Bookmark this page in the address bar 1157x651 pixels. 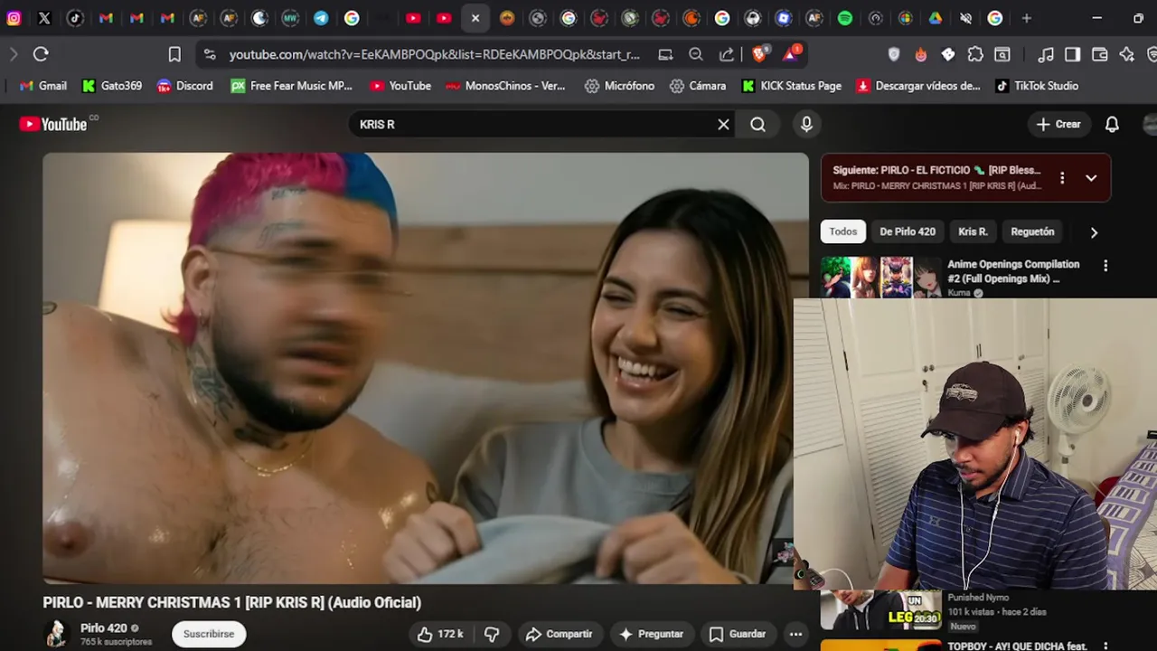coord(174,54)
